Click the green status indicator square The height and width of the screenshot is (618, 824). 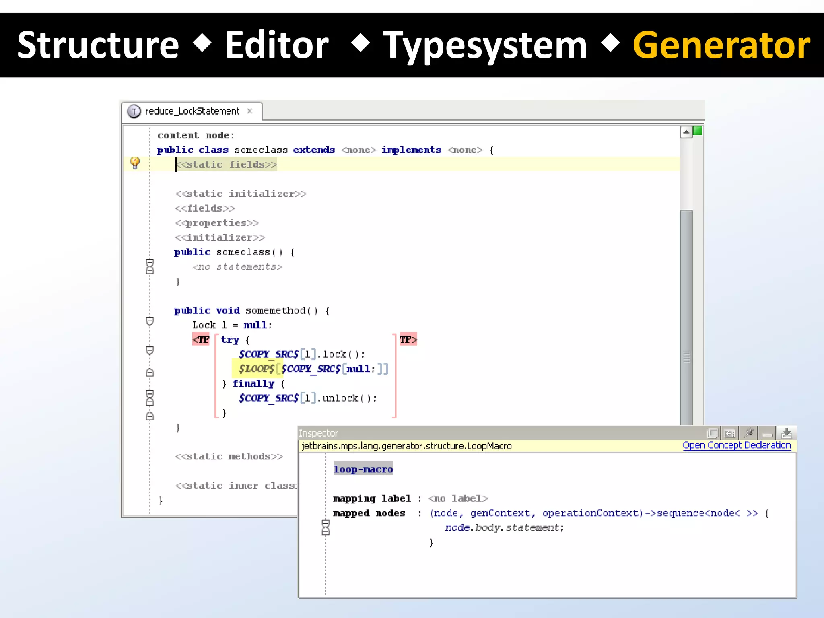[698, 131]
